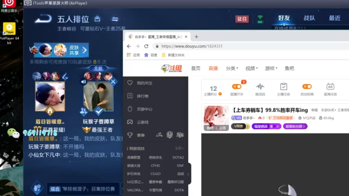Click the question mark beside 主播积分
The image size is (349, 196).
220,94
